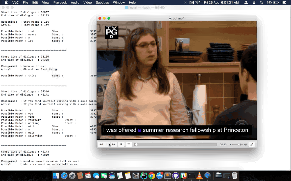The height and width of the screenshot is (181, 291).
Task: Stop playback with the stop button
Action: (x=121, y=144)
